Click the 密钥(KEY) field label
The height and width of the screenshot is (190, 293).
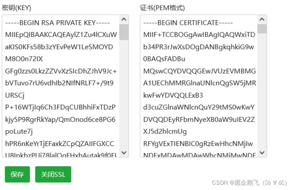[16, 8]
